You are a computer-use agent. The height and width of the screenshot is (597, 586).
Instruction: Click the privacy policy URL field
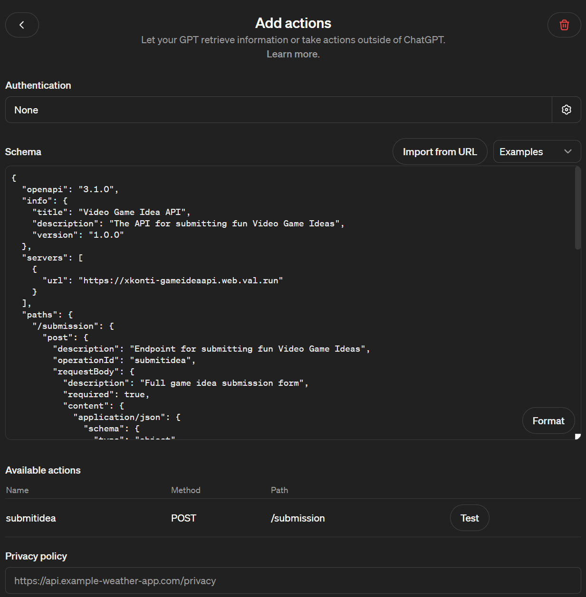(x=293, y=580)
